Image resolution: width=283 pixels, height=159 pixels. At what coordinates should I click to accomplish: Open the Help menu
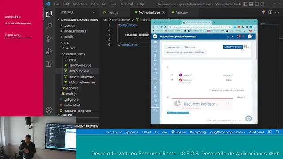click(141, 4)
